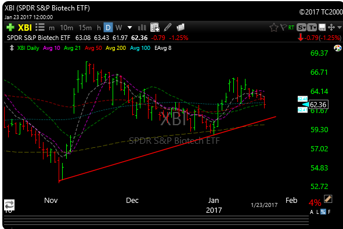The height and width of the screenshot is (229, 343).
Task: Click the Avg 50 indicator label
Action: pos(93,48)
